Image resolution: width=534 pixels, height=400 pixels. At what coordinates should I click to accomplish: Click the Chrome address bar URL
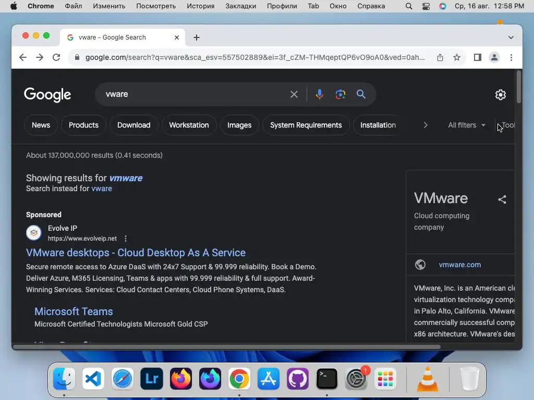(255, 57)
